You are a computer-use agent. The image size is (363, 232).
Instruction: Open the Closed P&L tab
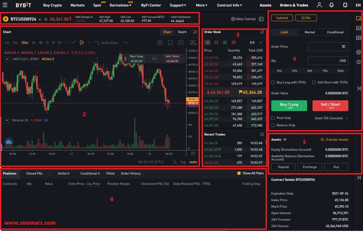click(34, 173)
